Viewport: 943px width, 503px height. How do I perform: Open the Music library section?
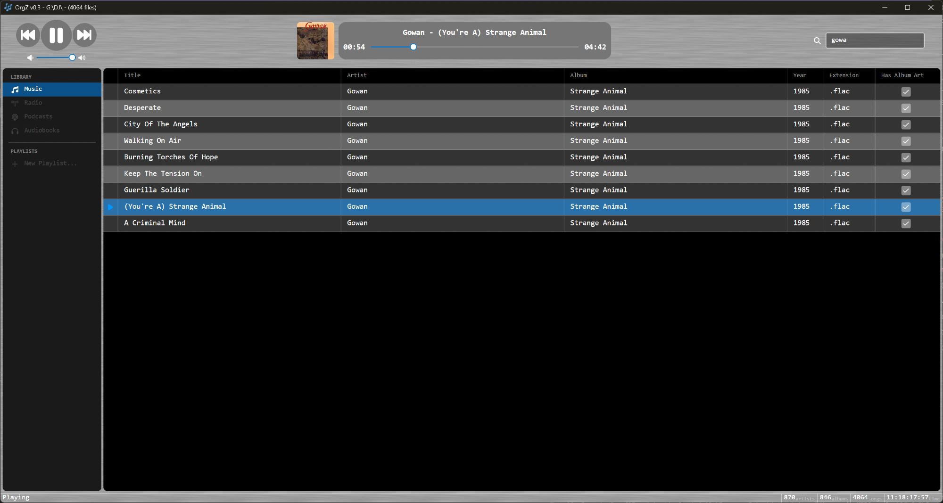point(33,89)
